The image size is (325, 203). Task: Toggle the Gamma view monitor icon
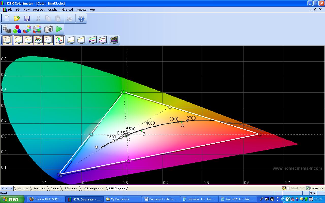(29, 40)
